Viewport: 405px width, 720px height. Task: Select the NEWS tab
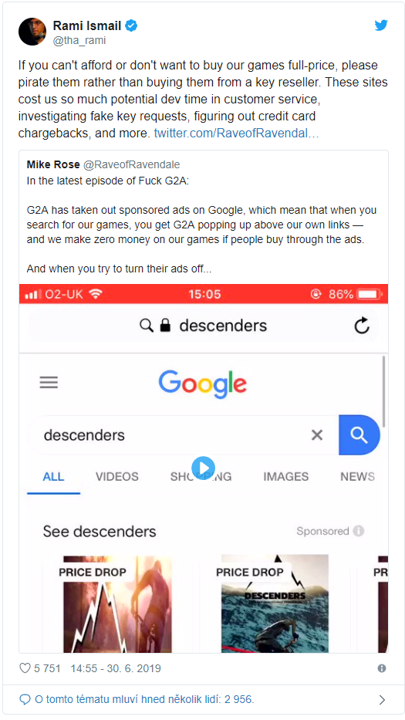(x=357, y=477)
